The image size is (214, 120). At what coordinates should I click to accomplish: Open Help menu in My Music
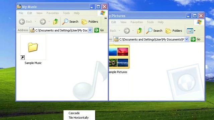tap(77, 13)
